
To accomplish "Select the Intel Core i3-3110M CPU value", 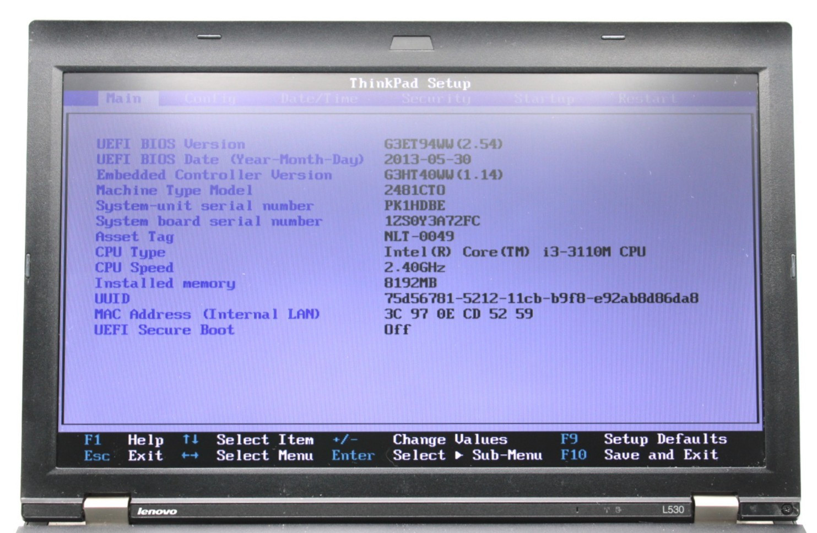I will [515, 252].
